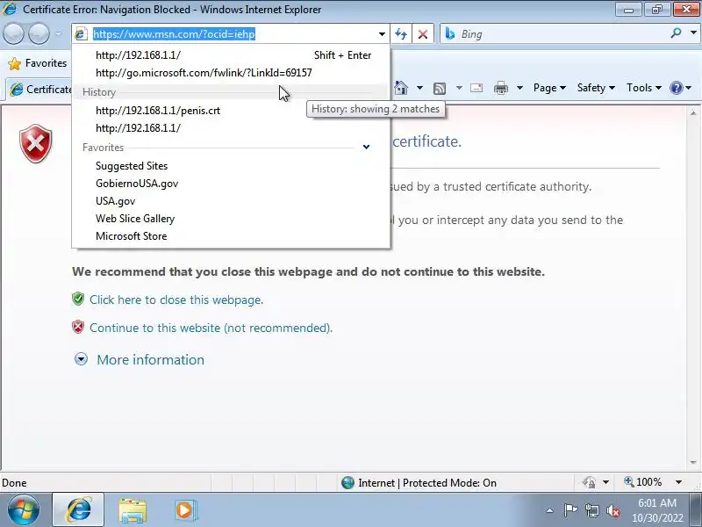Click the Help question mark icon

click(x=676, y=88)
